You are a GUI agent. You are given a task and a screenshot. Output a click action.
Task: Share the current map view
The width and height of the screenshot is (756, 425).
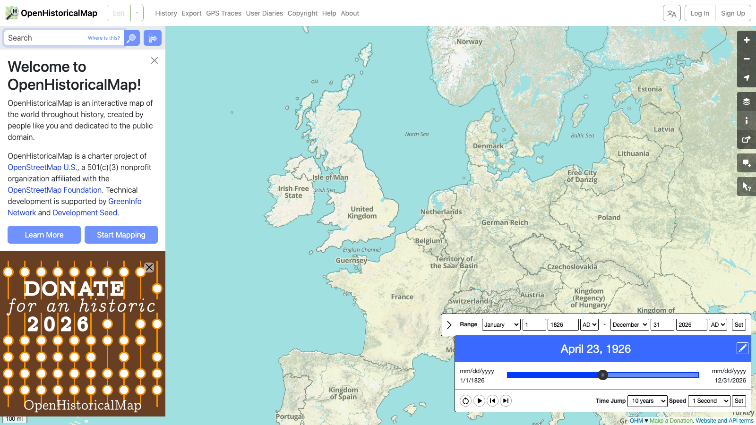pyautogui.click(x=747, y=139)
